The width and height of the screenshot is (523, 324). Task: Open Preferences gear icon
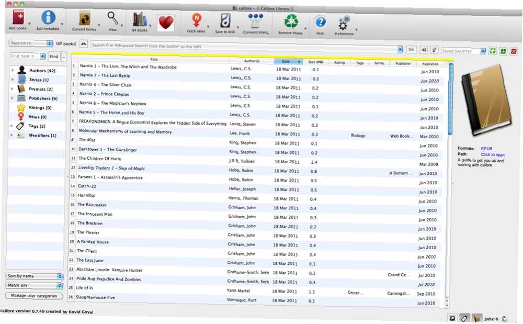344,24
